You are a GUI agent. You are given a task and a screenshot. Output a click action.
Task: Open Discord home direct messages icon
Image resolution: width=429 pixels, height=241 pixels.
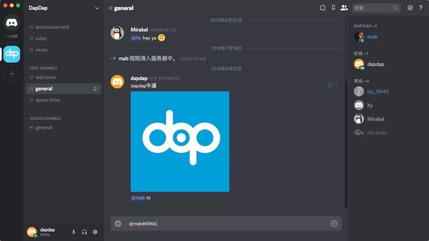coord(12,22)
